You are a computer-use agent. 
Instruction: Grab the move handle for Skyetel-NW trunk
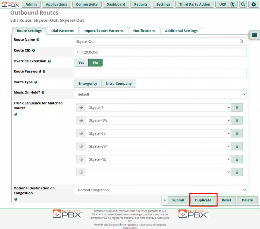pyautogui.click(x=81, y=120)
